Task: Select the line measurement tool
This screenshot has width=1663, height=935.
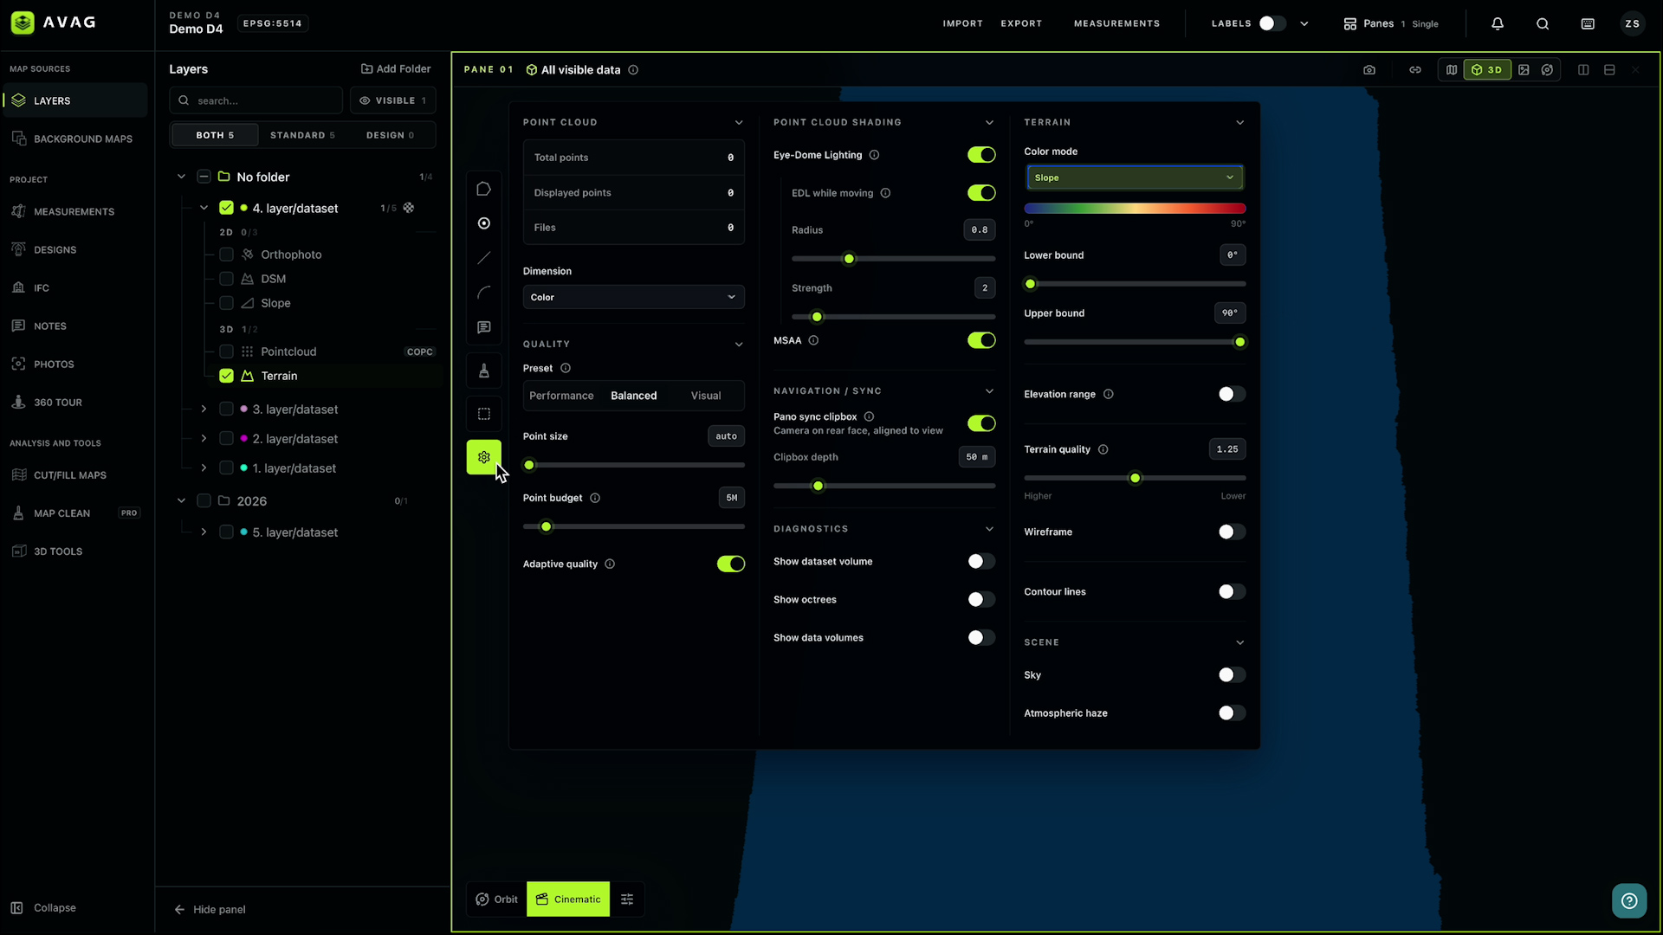Action: (484, 258)
